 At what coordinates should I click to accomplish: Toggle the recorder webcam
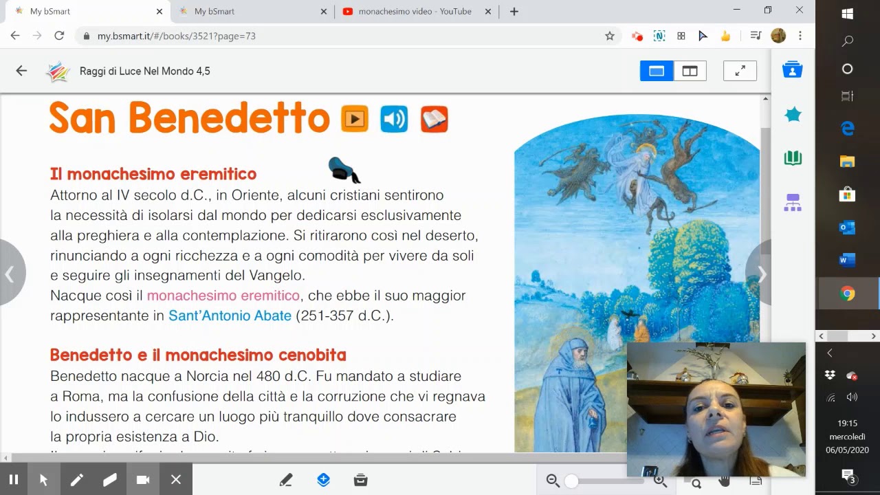142,480
